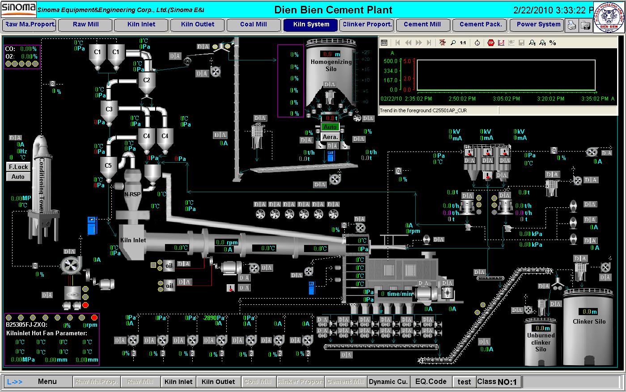Viewport: 626px width, 392px height.
Task: Open the Dynamic Cu. button
Action: point(389,382)
